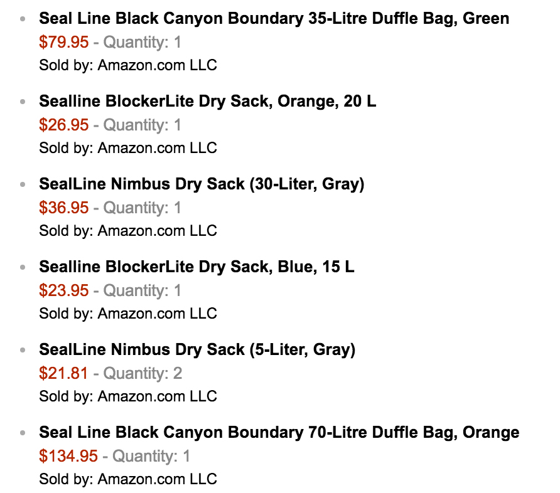
Task: Click Sold by Amazon.com LLC under Blue 15 L sack
Action: click(x=128, y=314)
